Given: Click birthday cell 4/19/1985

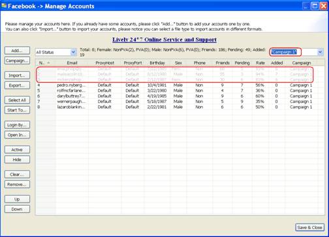Looking at the screenshot, I should (157, 96).
